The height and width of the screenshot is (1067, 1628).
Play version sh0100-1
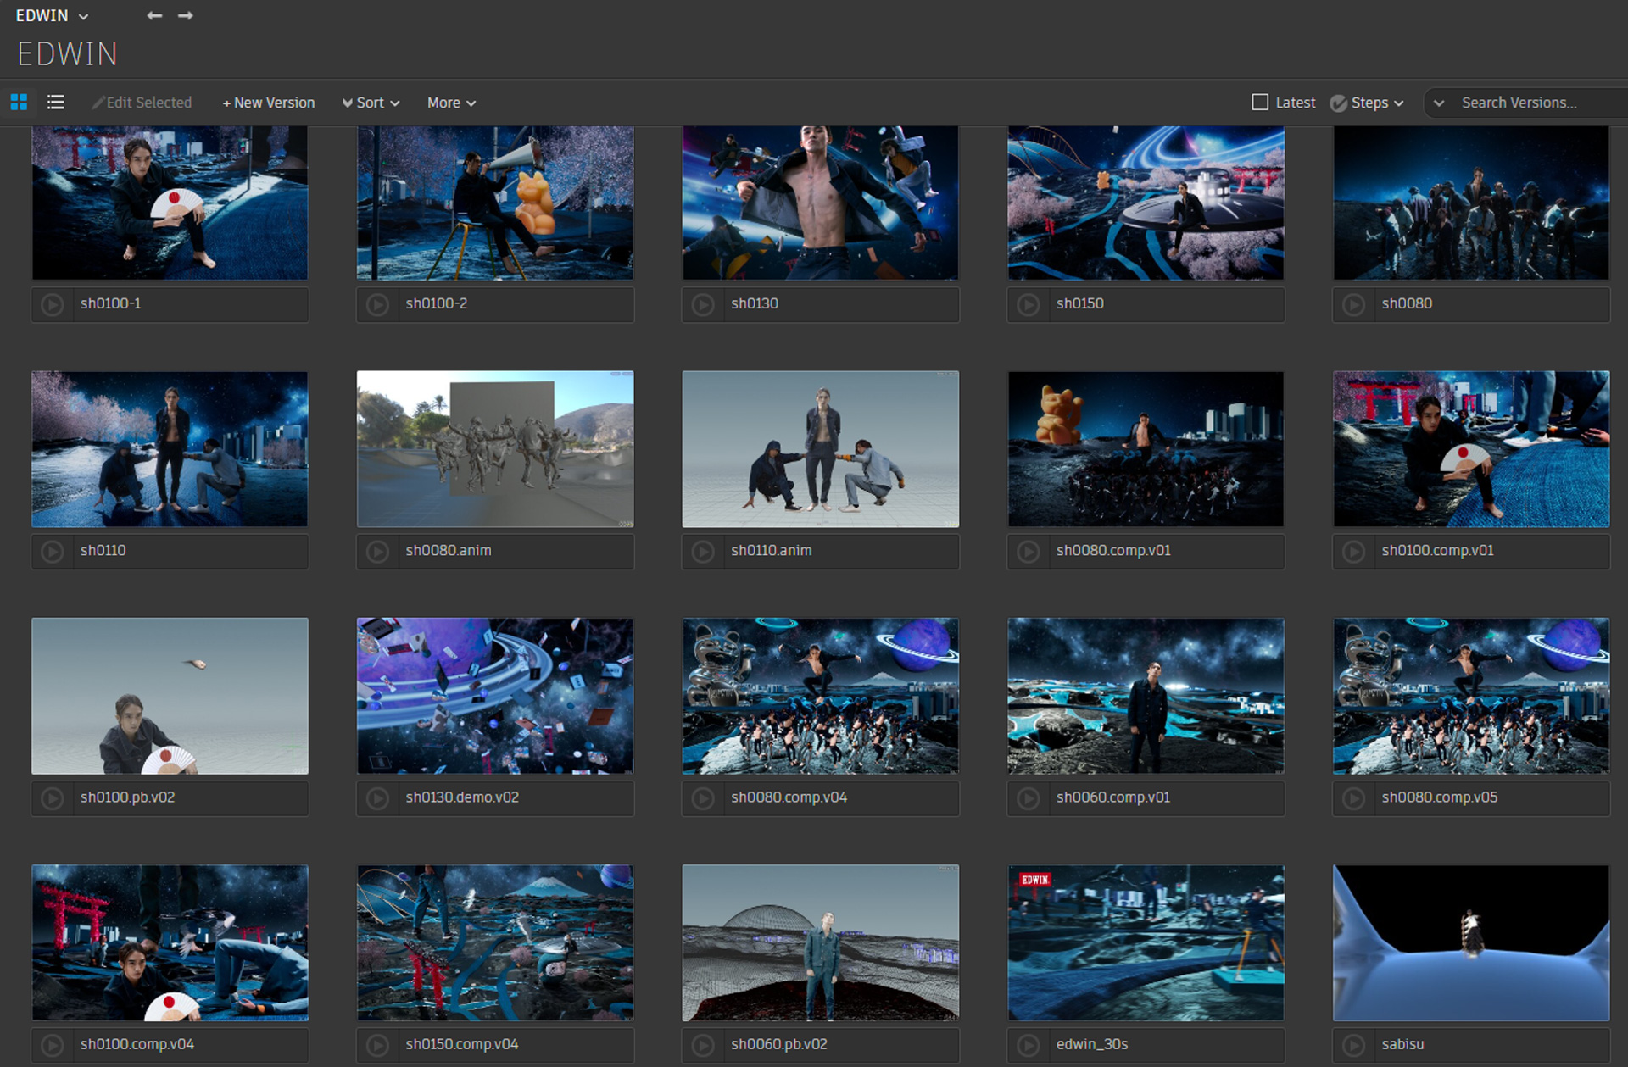click(x=53, y=304)
